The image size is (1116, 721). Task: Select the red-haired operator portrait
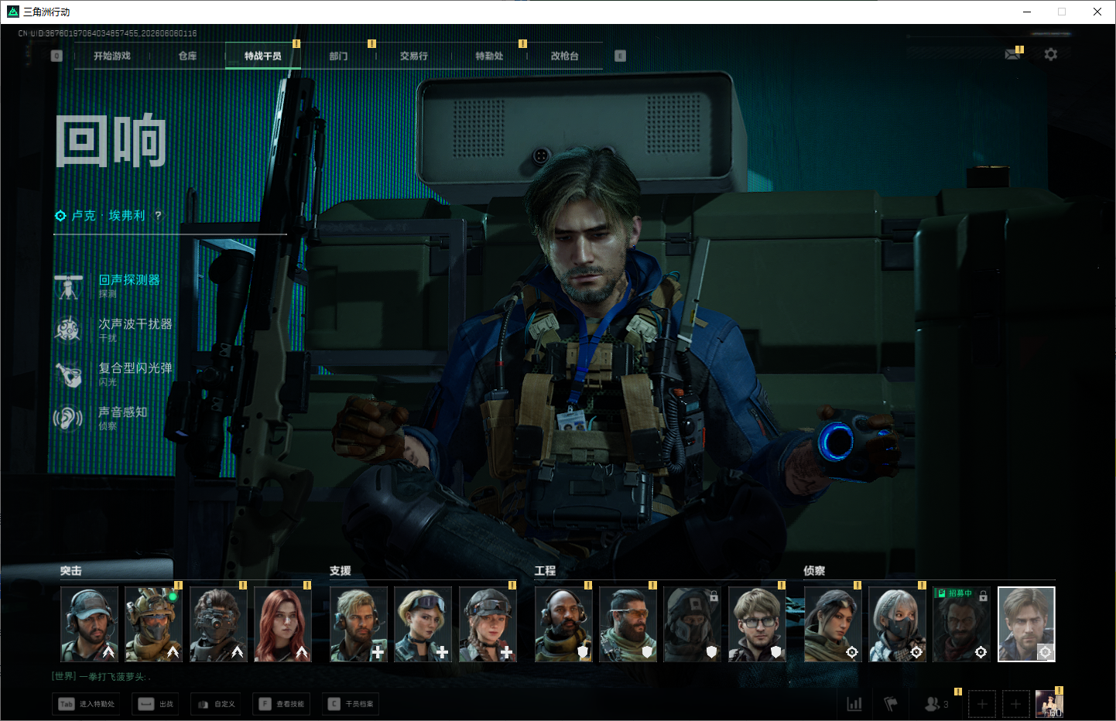click(x=283, y=624)
